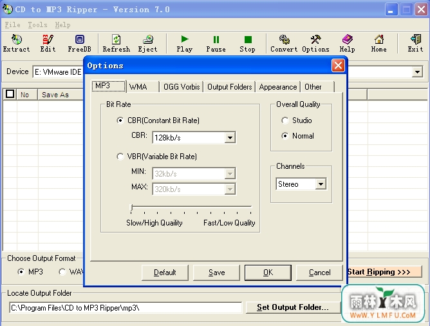The image size is (430, 326).
Task: Pause playback from the toolbar
Action: click(x=216, y=43)
